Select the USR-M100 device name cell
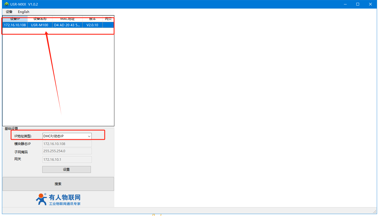 pyautogui.click(x=40, y=25)
